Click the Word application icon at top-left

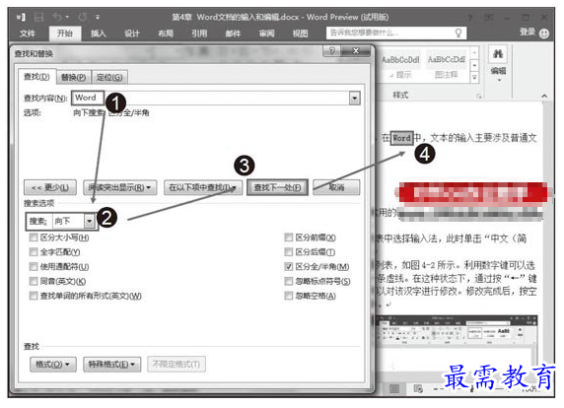tap(21, 17)
